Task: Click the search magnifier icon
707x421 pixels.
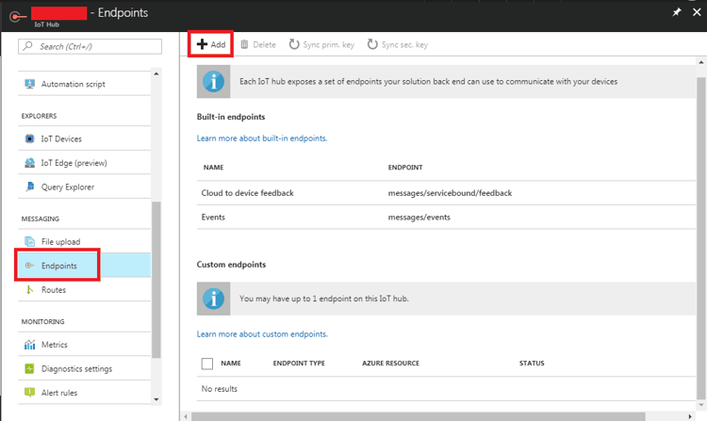Action: (28, 46)
